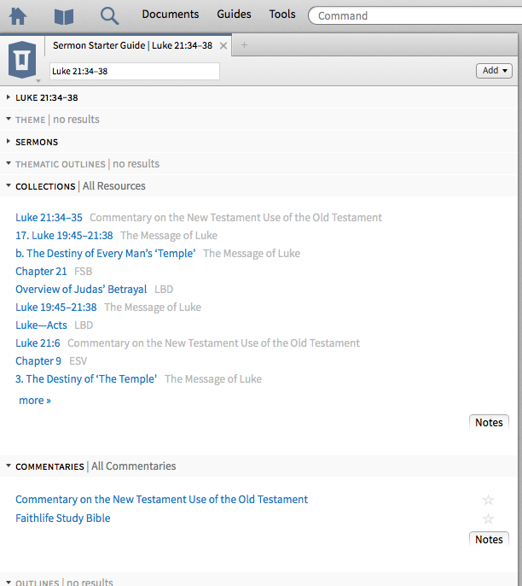Screen dimensions: 522x586
Task: Collapse the THEMATIC OUTLINES section
Action: [x=9, y=163]
